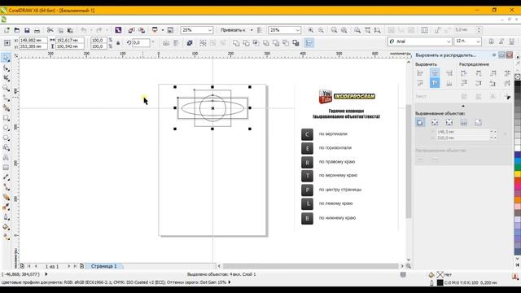The image size is (521, 293).
Task: Click the add page button beside Страница 1
Action: (81, 266)
